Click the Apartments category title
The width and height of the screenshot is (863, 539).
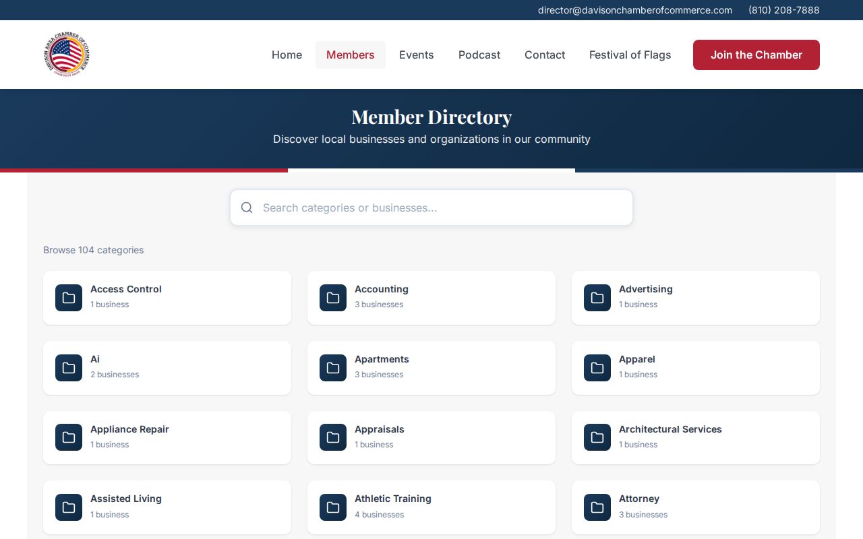click(x=382, y=359)
